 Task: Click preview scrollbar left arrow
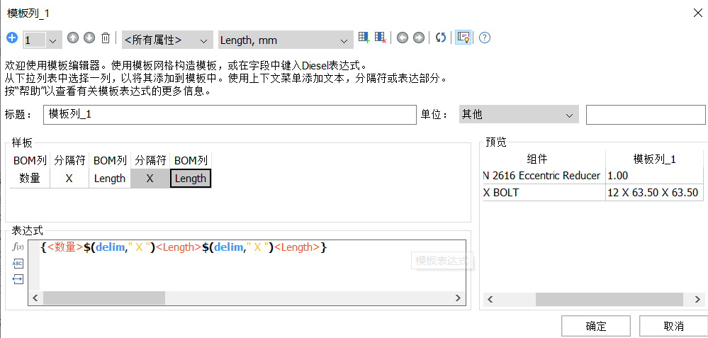pyautogui.click(x=490, y=300)
